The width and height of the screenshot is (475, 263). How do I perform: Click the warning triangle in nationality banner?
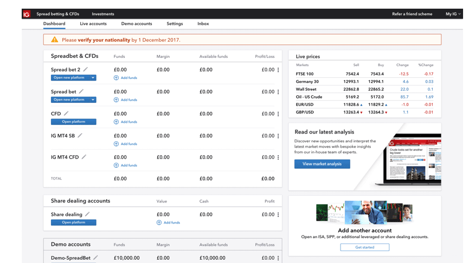click(x=55, y=40)
